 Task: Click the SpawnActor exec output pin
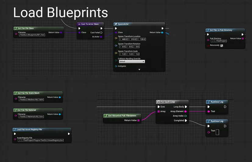(x=162, y=28)
